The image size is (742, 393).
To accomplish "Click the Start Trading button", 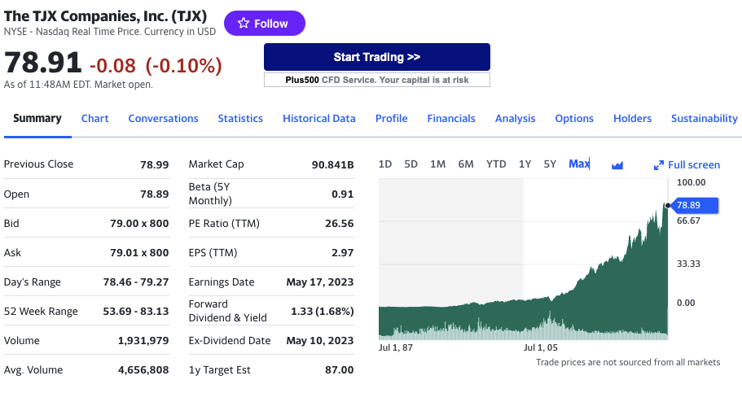I will point(376,57).
